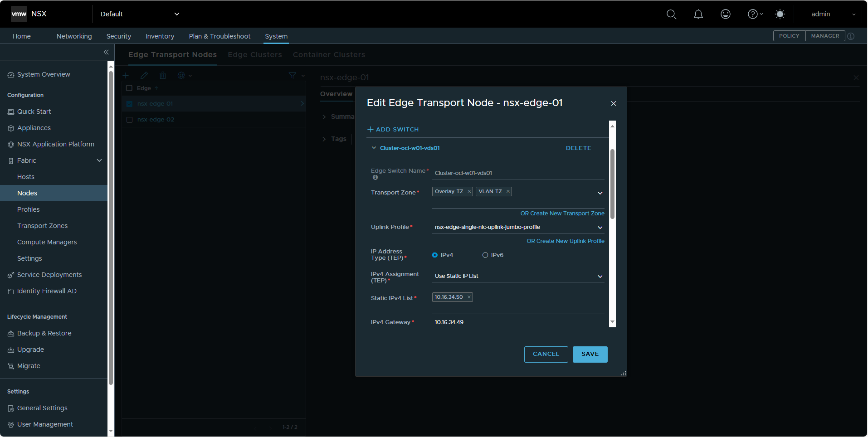
Task: Click the dialog resize handle corner
Action: point(624,374)
